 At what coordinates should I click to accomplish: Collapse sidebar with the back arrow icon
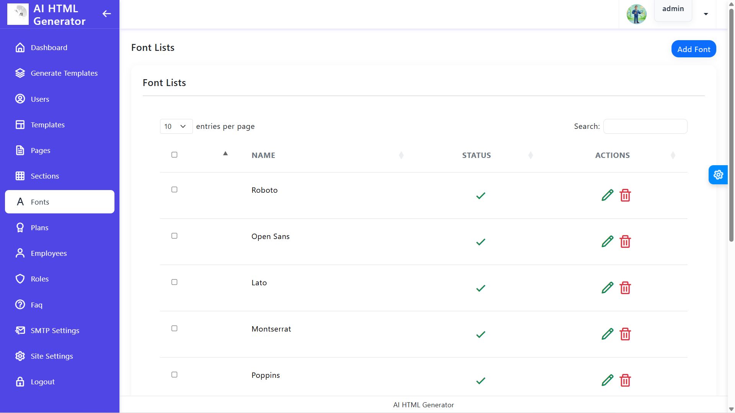(x=106, y=14)
